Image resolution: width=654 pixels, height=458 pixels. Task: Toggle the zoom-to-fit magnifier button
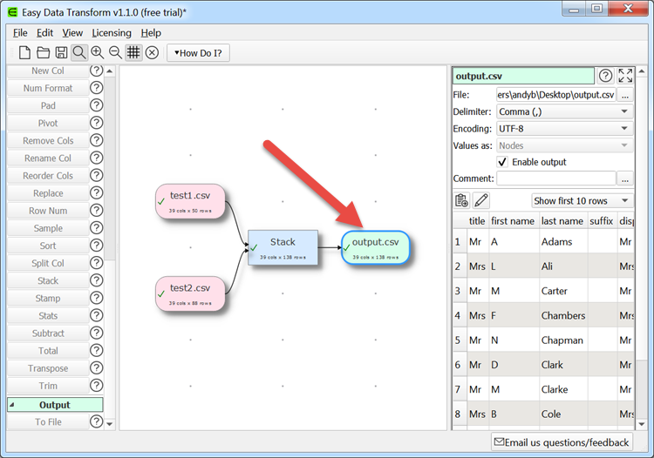click(x=79, y=53)
